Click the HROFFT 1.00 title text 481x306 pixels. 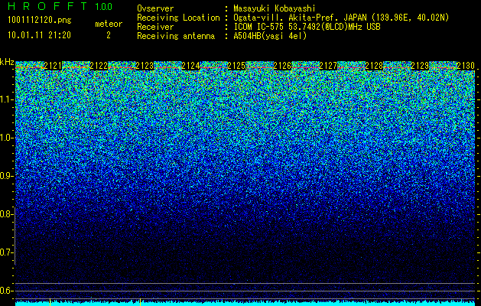tap(60, 6)
